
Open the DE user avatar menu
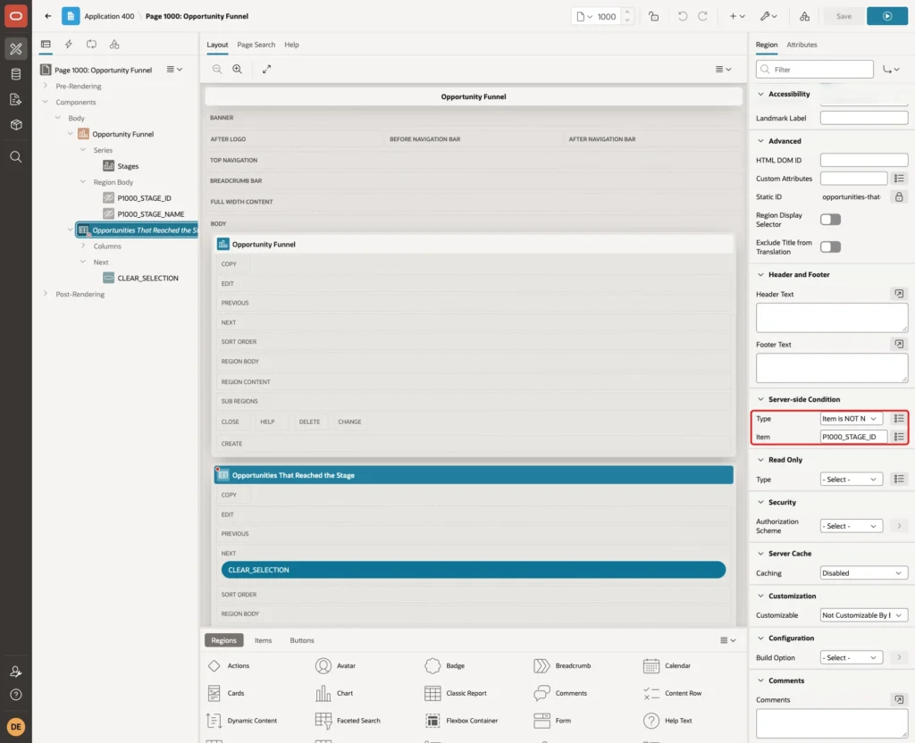(x=16, y=727)
